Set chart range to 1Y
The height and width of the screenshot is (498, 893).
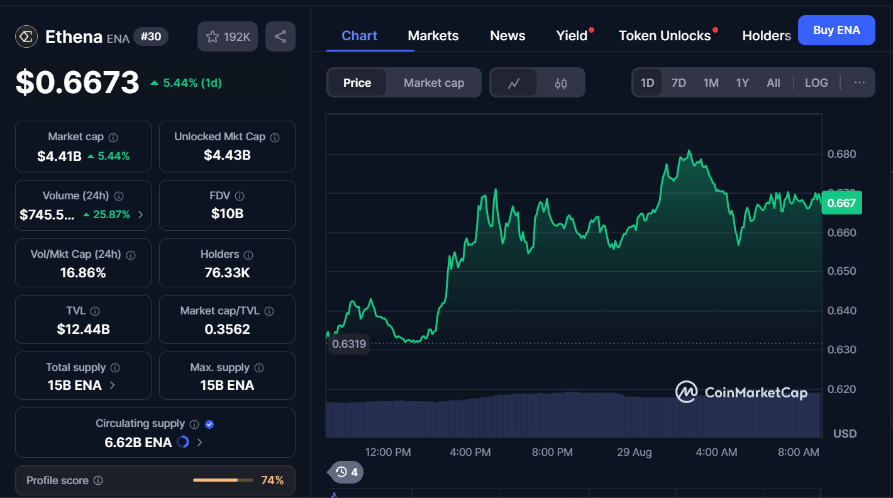(x=742, y=82)
